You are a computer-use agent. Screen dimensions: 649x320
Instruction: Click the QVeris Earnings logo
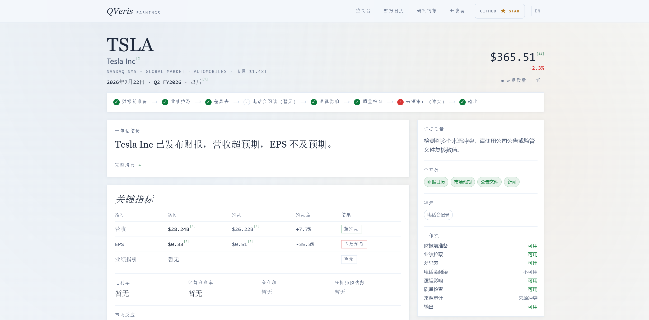[133, 11]
